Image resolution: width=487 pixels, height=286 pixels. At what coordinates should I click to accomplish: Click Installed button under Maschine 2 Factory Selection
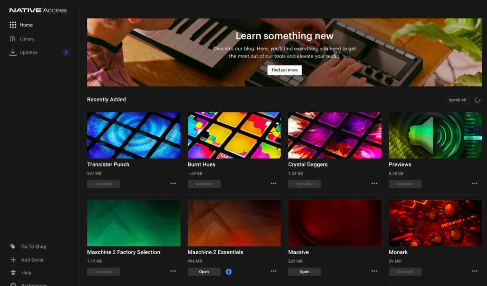coord(103,272)
